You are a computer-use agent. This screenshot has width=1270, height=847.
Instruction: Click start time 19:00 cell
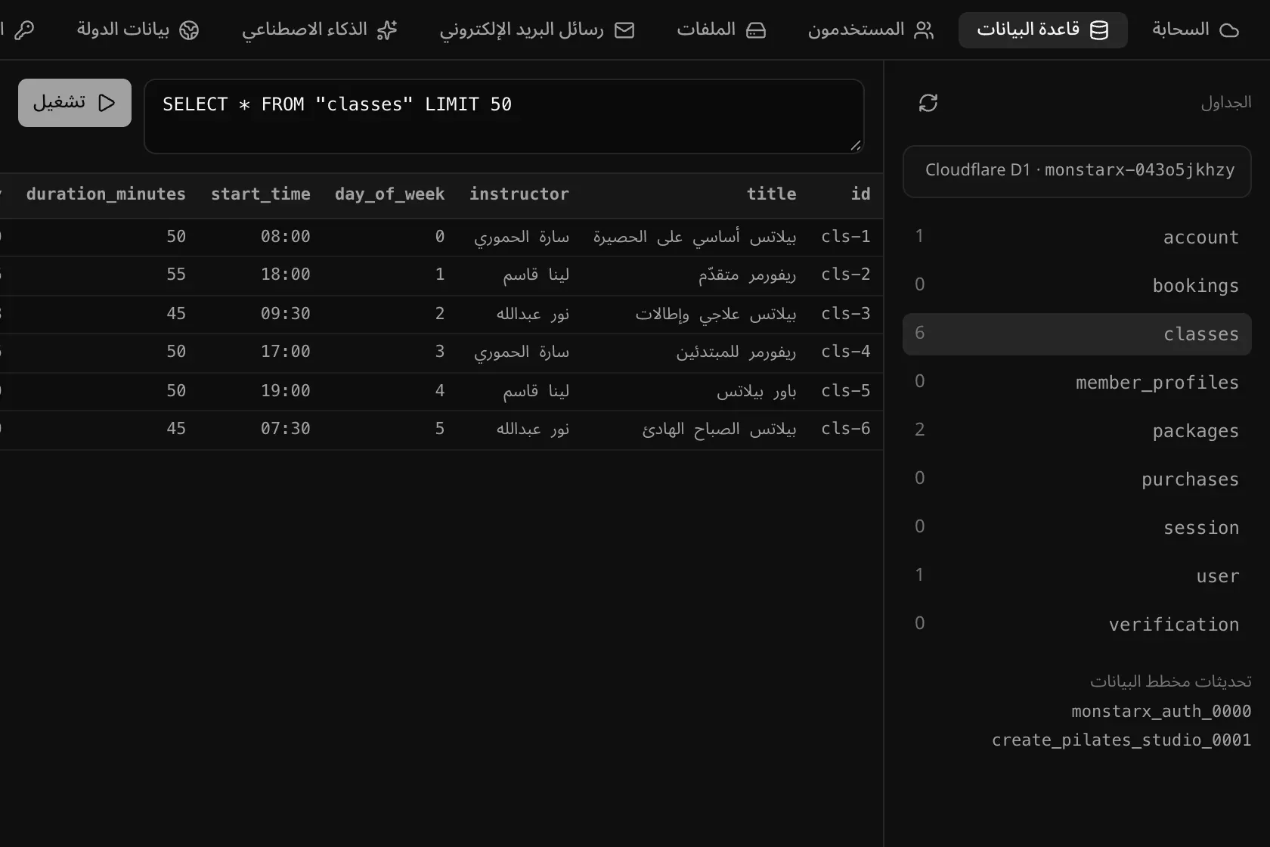click(286, 391)
